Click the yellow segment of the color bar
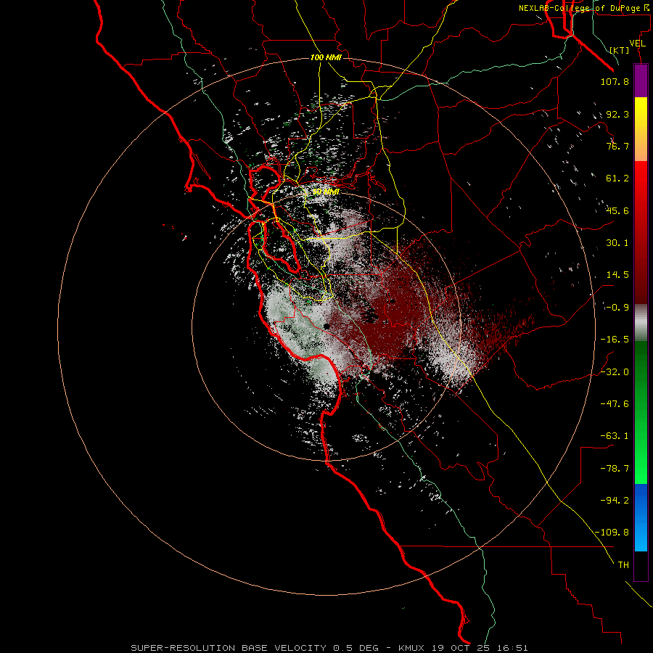This screenshot has width=653, height=653. (x=641, y=129)
